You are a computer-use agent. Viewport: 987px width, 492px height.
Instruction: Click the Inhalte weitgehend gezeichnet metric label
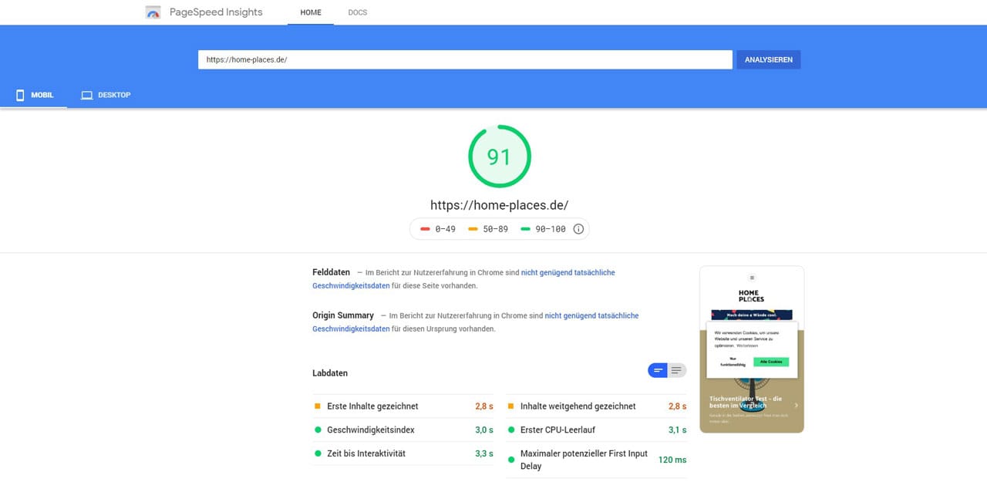coord(578,406)
